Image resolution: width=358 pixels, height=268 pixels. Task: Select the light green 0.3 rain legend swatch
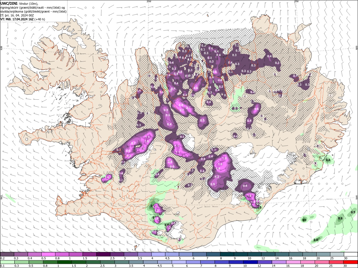[x=22, y=262]
